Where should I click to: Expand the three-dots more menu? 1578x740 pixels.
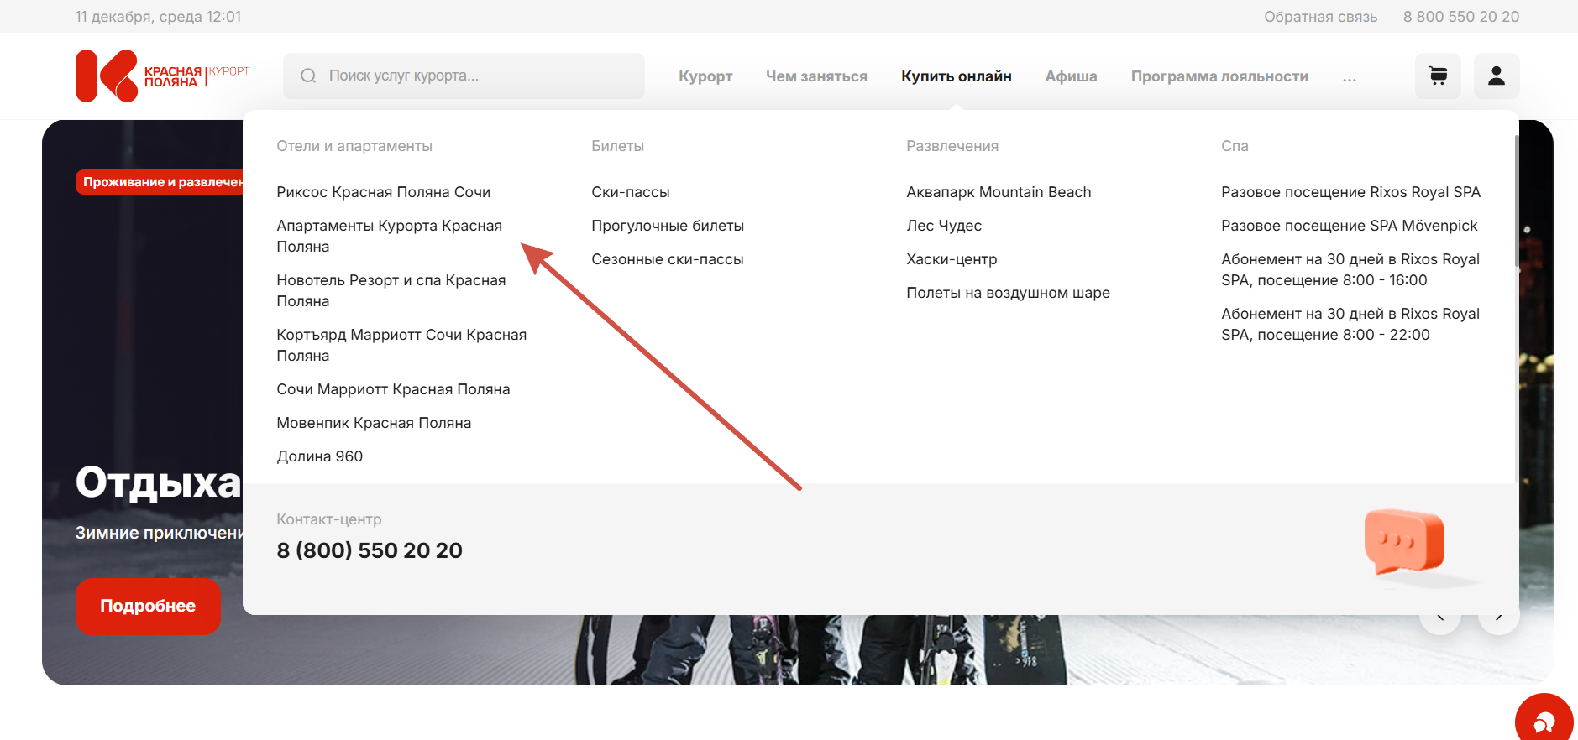1350,77
